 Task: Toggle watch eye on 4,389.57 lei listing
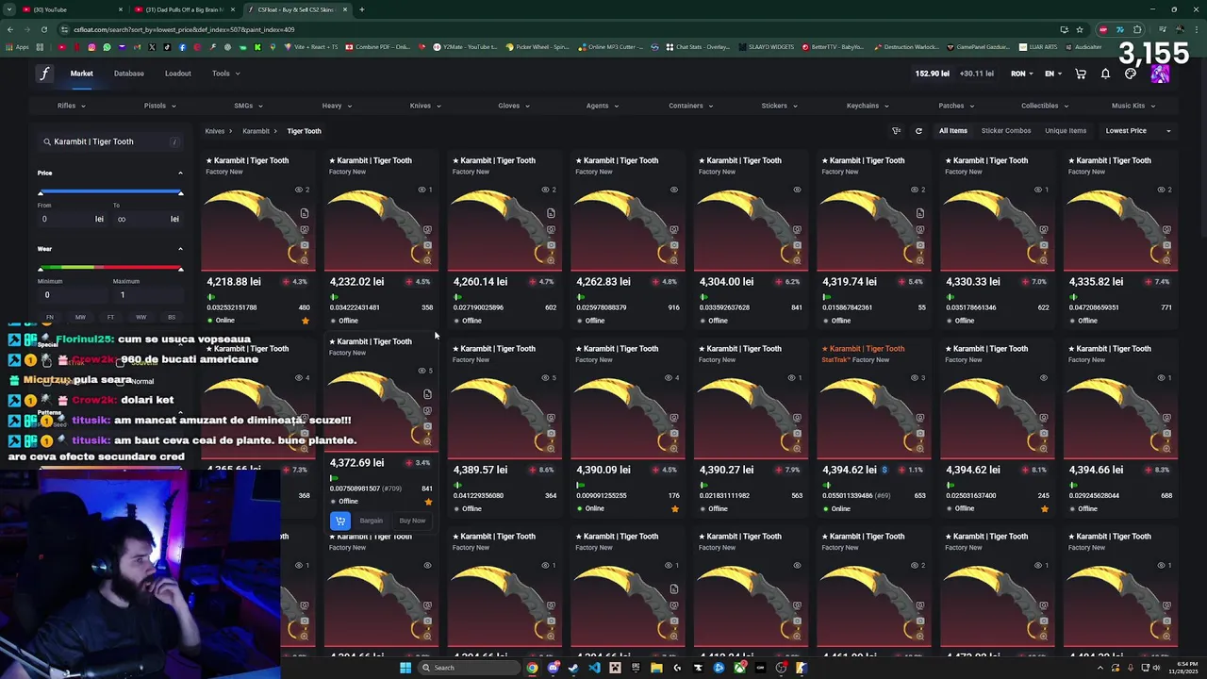point(545,378)
